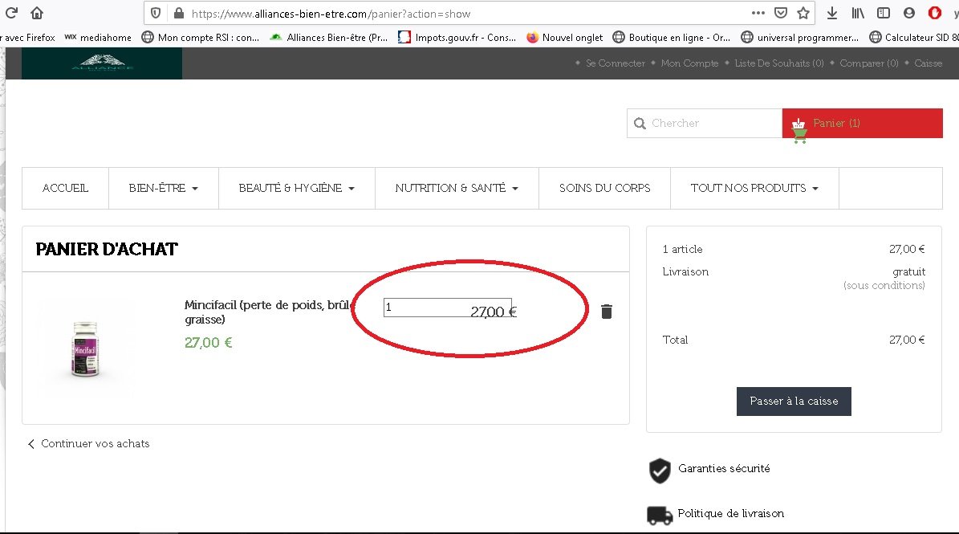Open the Firefox account icon
959x534 pixels.
coord(909,13)
